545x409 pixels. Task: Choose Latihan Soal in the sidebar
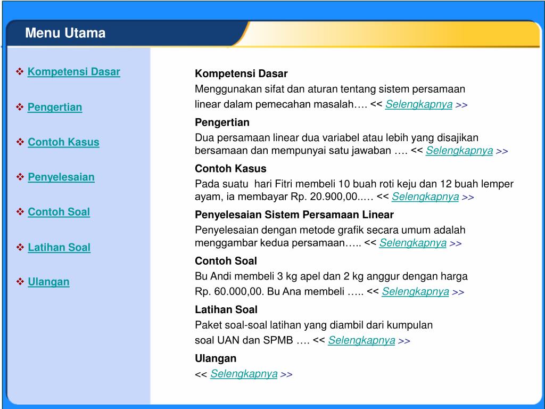point(59,247)
